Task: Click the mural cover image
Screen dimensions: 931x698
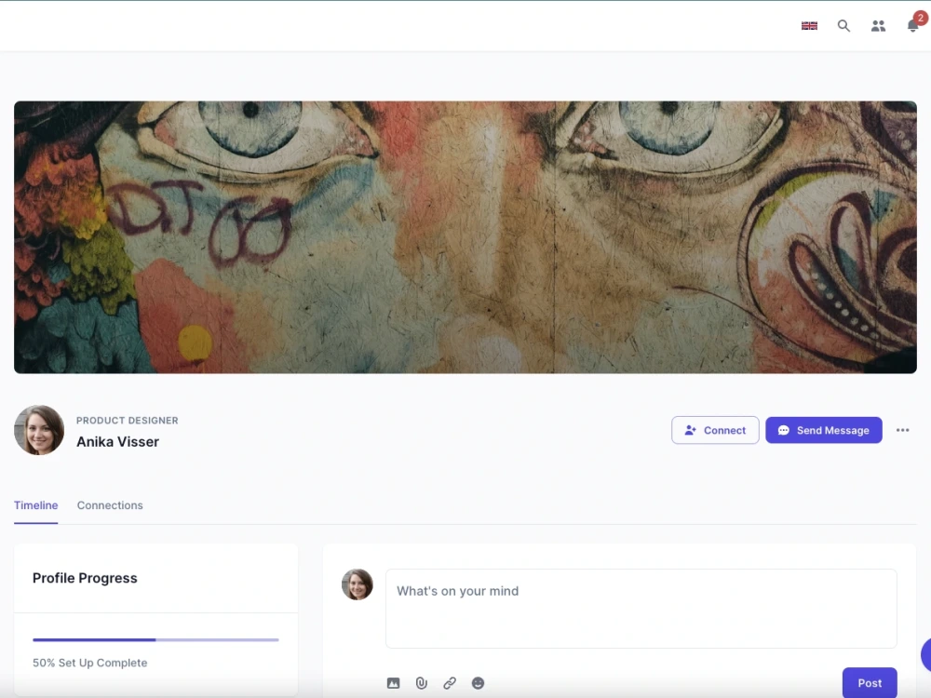Action: click(x=465, y=237)
